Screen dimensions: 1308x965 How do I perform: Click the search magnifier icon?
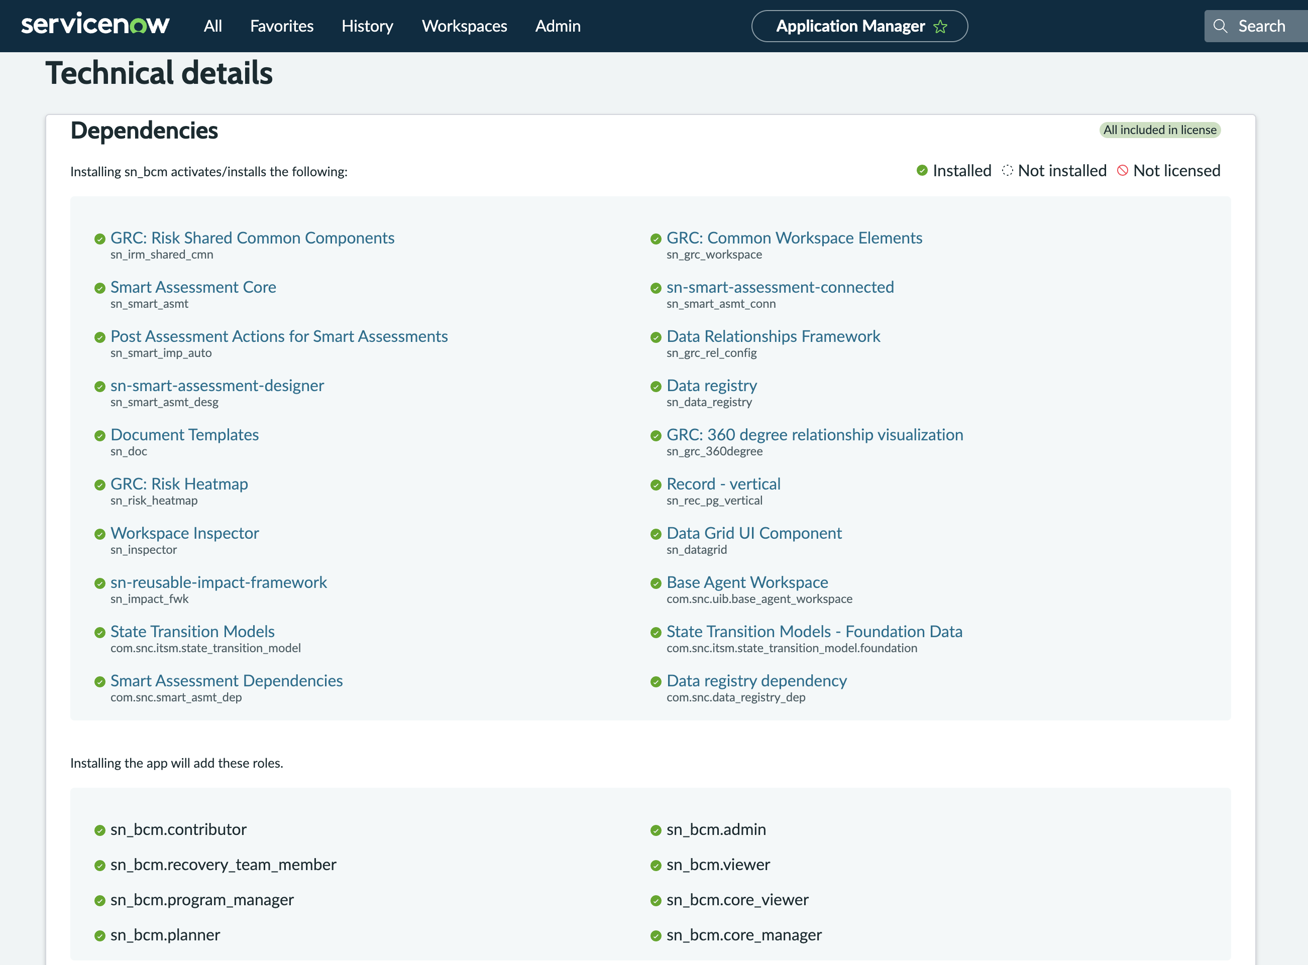pos(1220,26)
